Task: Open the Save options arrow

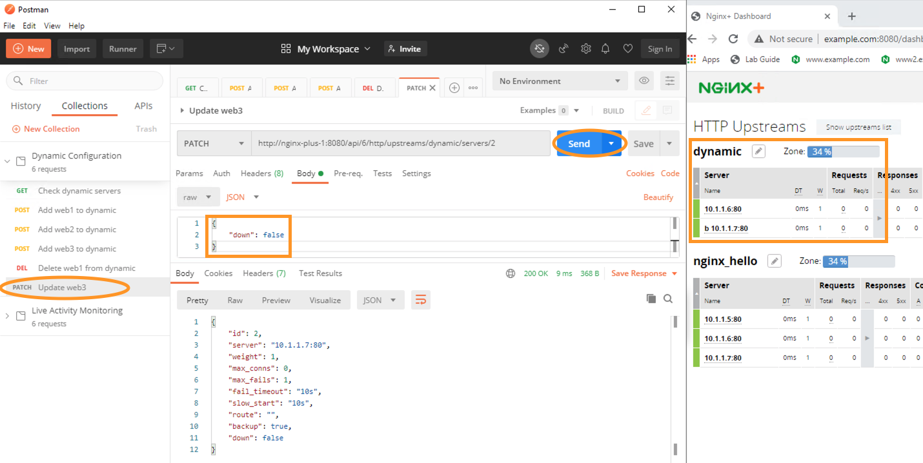Action: pyautogui.click(x=669, y=144)
